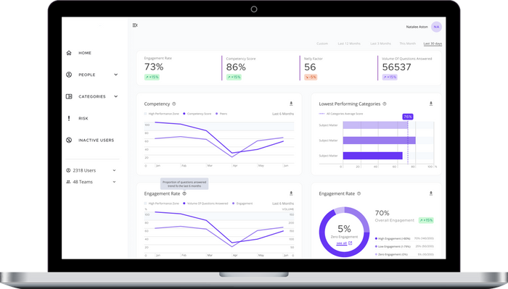This screenshot has height=289, width=508.
Task: Switch to This Month range tab
Action: point(407,43)
